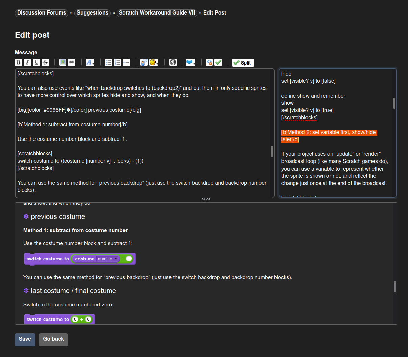Click the editor resize grip handle
Screen dimensions: 408x357
point(206,199)
